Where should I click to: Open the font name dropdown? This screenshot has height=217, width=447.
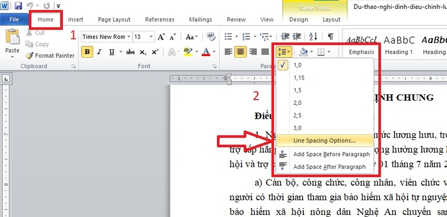(129, 37)
